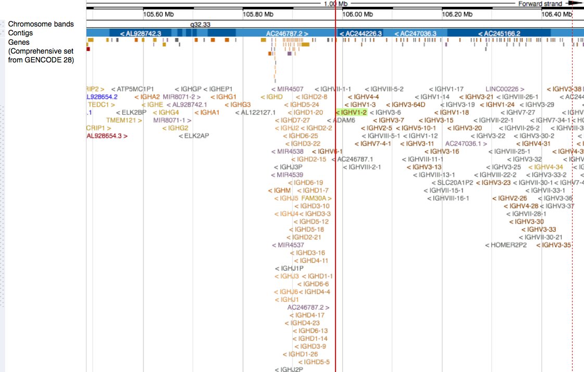Click the IGHV3-7 gene label
The image size is (584, 372).
coord(389,120)
